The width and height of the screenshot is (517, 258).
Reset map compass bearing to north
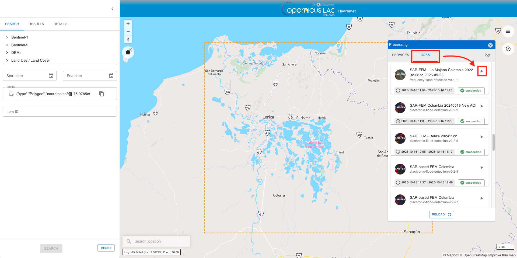pos(128,39)
